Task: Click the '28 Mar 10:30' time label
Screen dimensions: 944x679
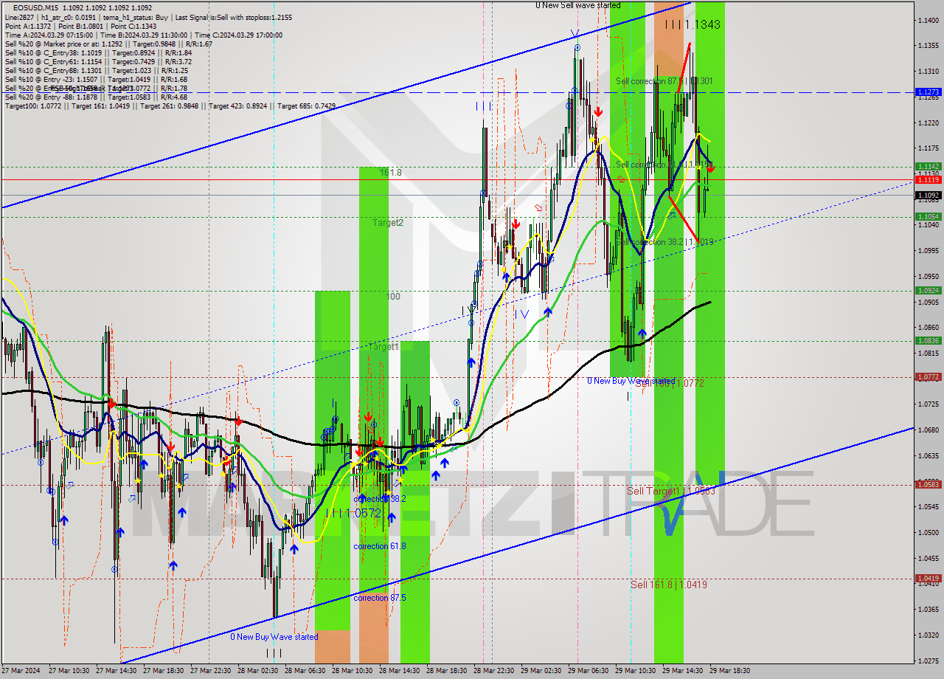Action: [x=352, y=671]
